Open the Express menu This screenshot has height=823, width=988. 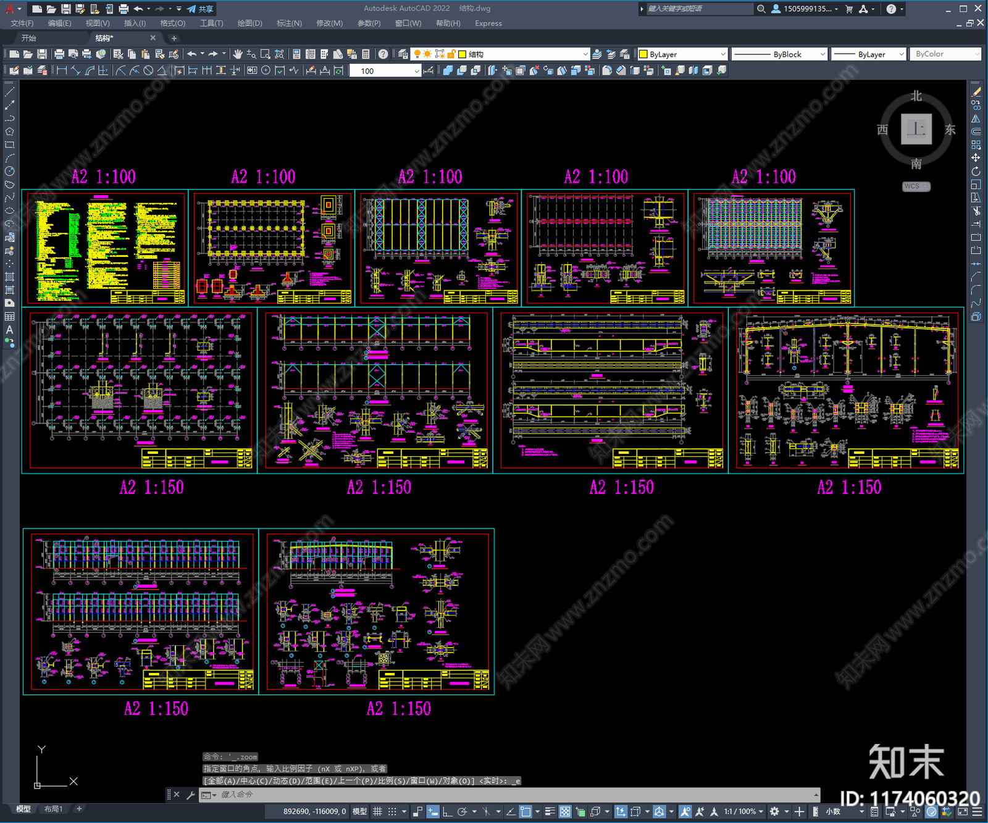488,23
